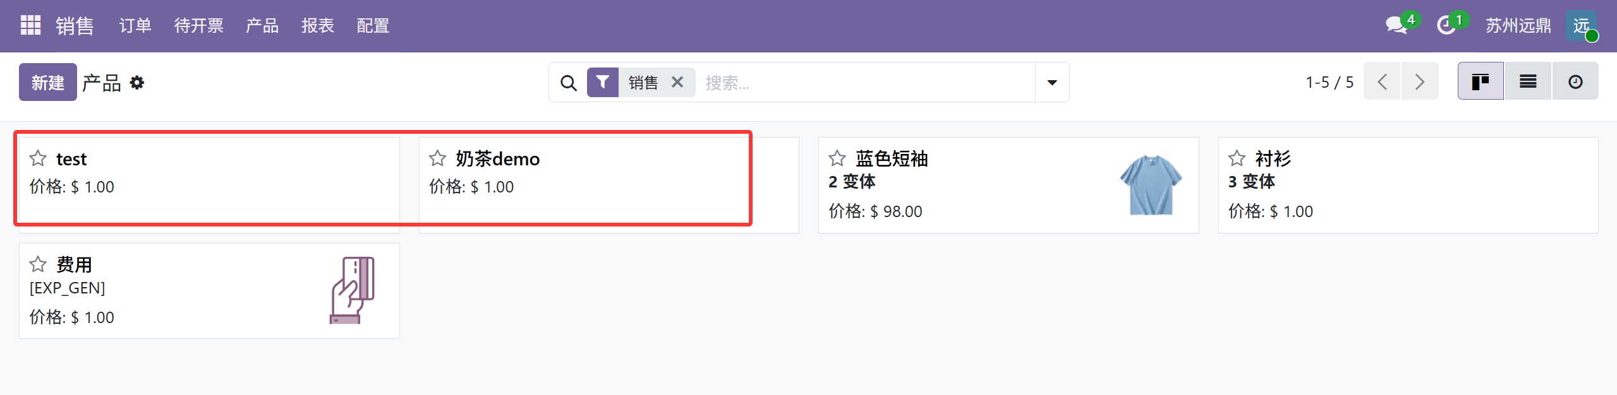Click the 新建 button
Image resolution: width=1617 pixels, height=395 pixels.
(48, 82)
